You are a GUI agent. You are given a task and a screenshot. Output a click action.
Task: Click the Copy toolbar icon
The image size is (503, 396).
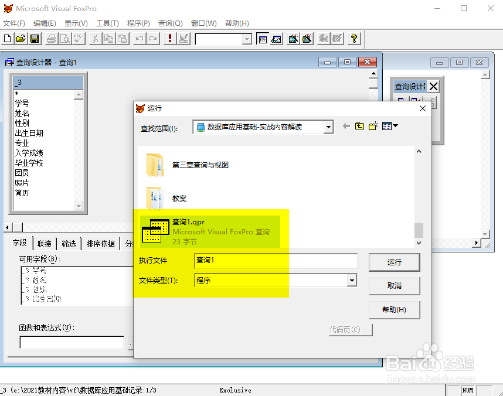tap(108, 39)
